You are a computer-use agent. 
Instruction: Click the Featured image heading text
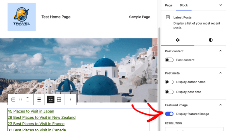point(176,105)
